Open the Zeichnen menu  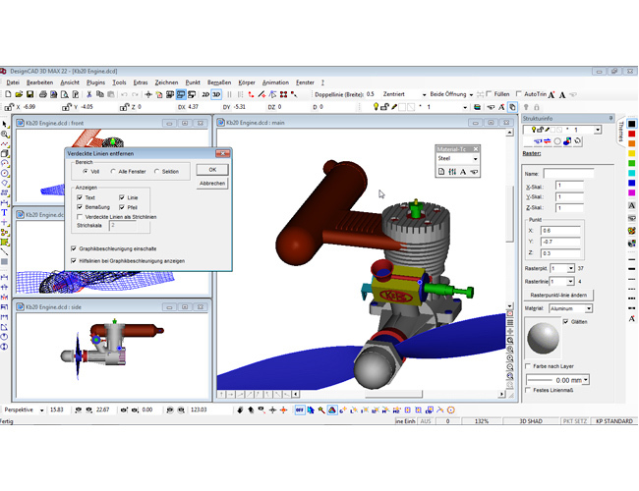(x=166, y=82)
